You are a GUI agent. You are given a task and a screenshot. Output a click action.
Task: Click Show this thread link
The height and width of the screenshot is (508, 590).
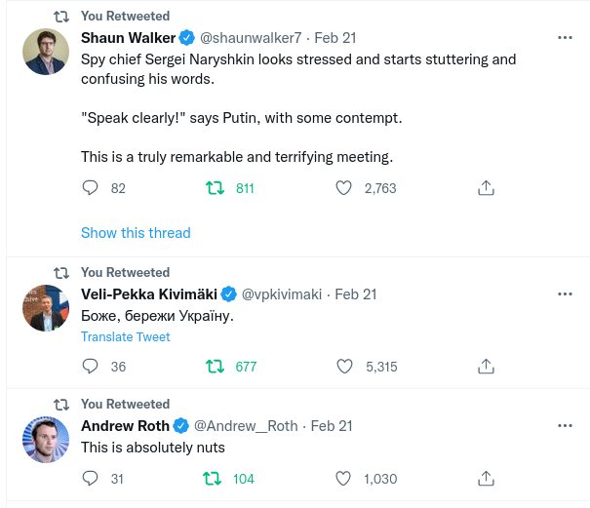tap(136, 233)
